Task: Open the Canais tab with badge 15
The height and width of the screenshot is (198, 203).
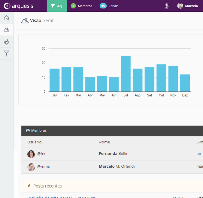Action: coord(109,6)
